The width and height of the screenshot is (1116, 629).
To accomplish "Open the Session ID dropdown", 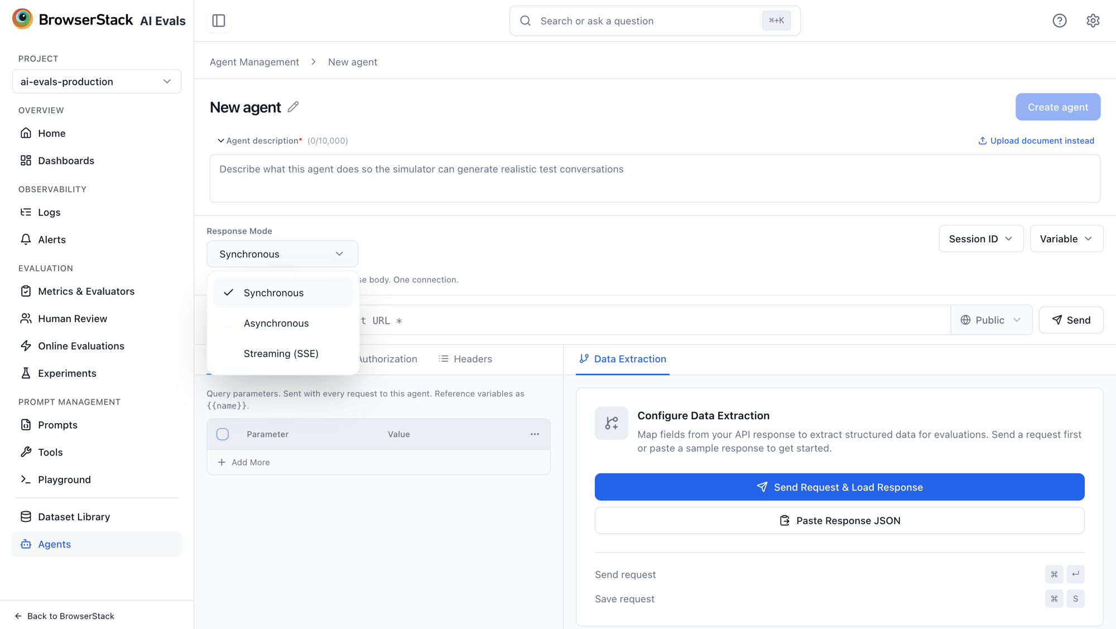I will pyautogui.click(x=981, y=239).
